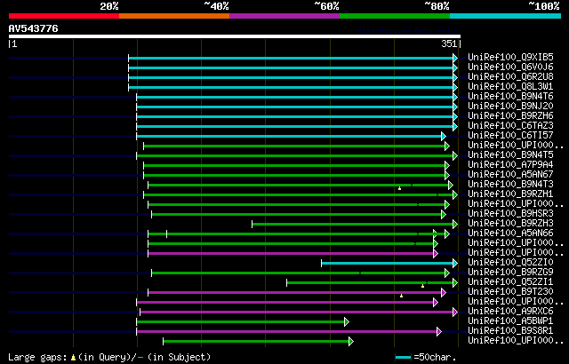Click the 351 end position label
Viewport: 569px width, 364px height.
pos(449,44)
